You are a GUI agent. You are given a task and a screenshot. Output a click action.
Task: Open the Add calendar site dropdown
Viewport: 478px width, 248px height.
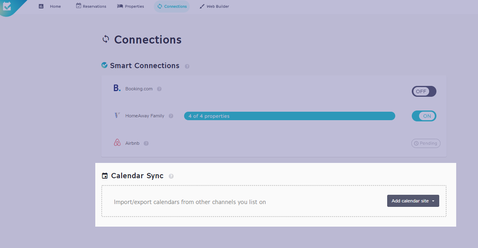tap(413, 201)
